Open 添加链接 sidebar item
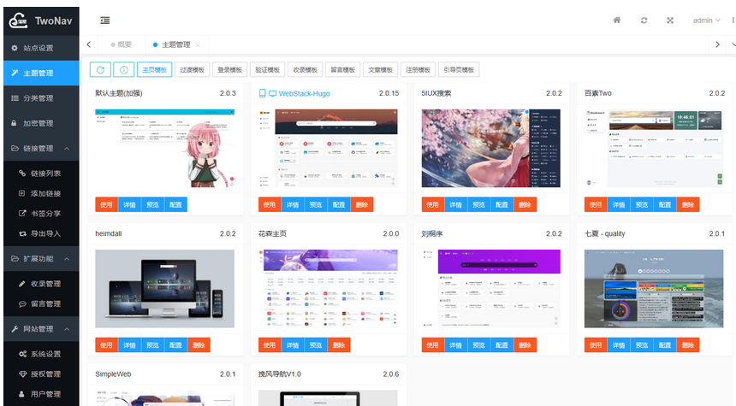The height and width of the screenshot is (406, 736). (x=41, y=194)
